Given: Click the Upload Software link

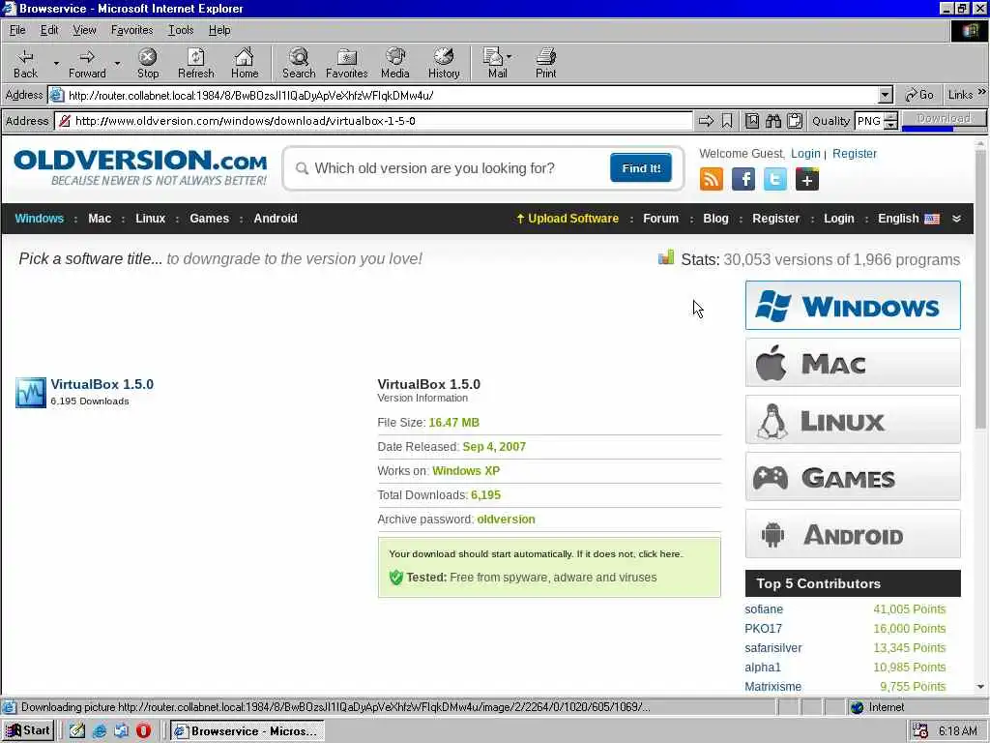Looking at the screenshot, I should click(567, 219).
